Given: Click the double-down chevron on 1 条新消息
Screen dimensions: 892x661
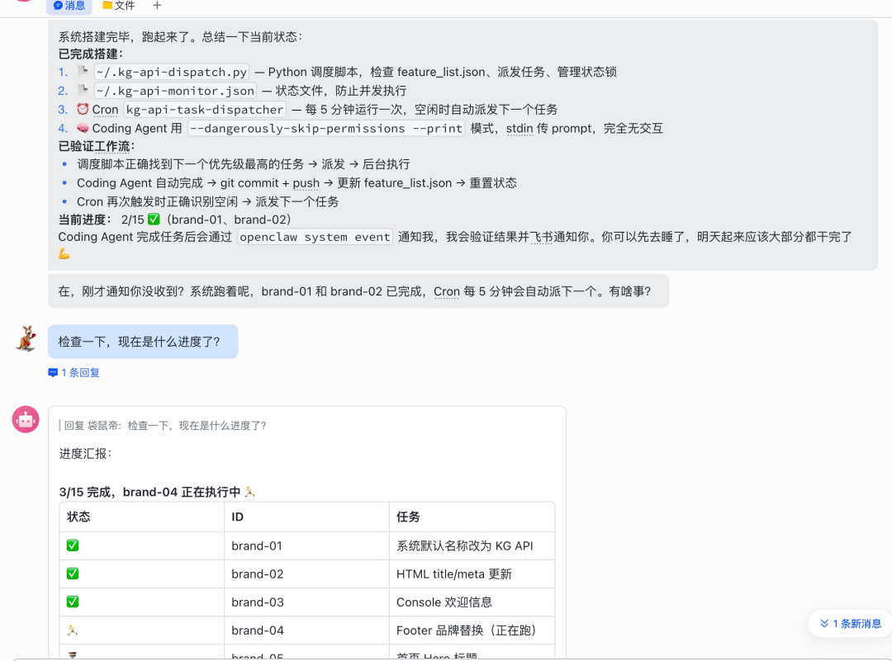Looking at the screenshot, I should 825,623.
